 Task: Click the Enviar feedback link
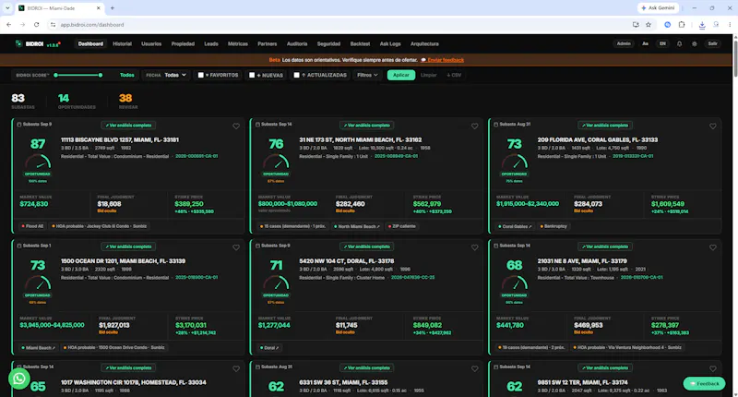coord(446,60)
